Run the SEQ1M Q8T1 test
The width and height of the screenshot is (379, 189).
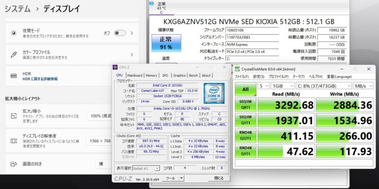coord(246,105)
